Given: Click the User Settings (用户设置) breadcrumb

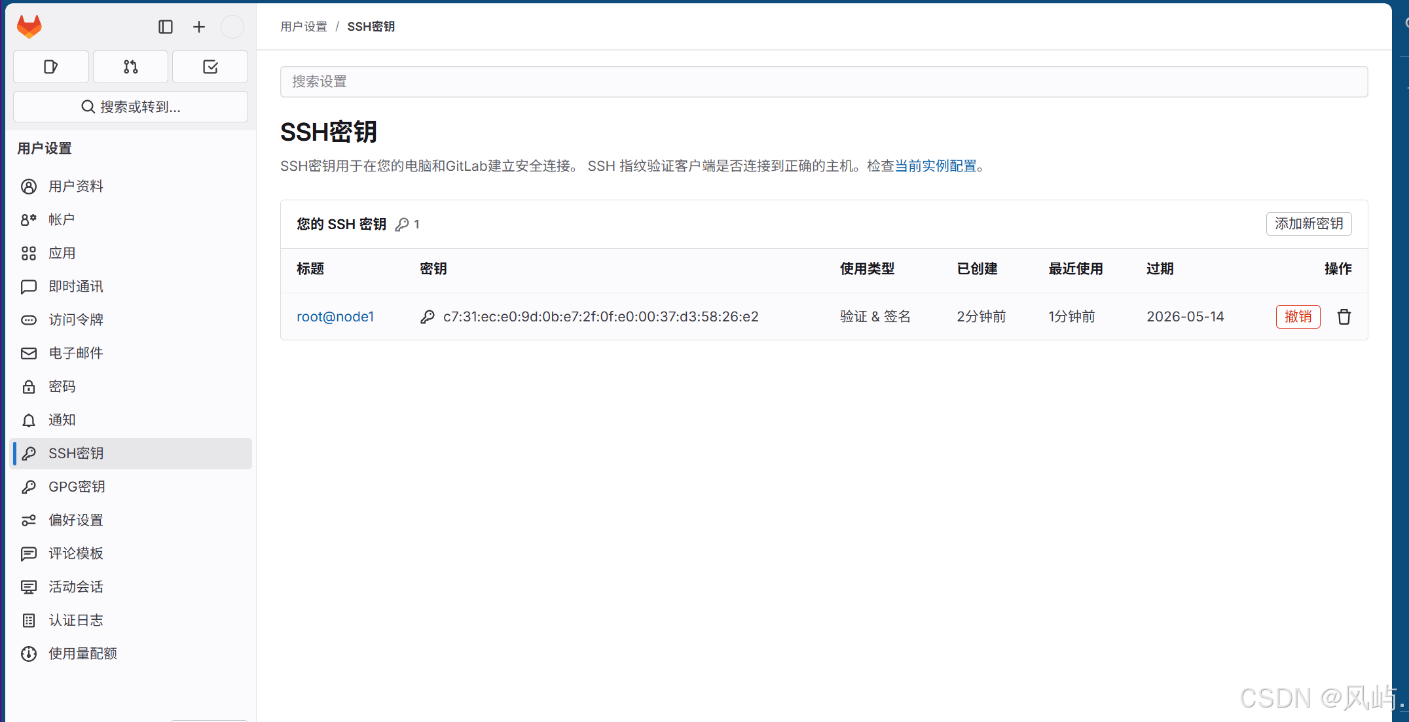Looking at the screenshot, I should [304, 27].
